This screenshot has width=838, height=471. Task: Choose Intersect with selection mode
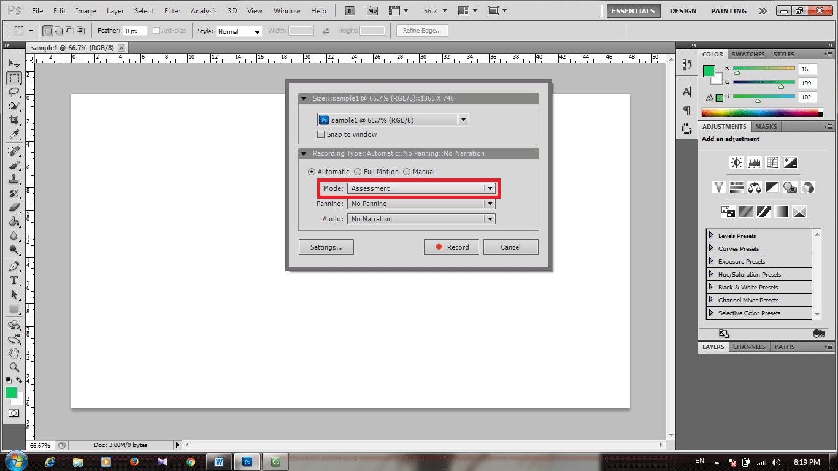point(80,31)
